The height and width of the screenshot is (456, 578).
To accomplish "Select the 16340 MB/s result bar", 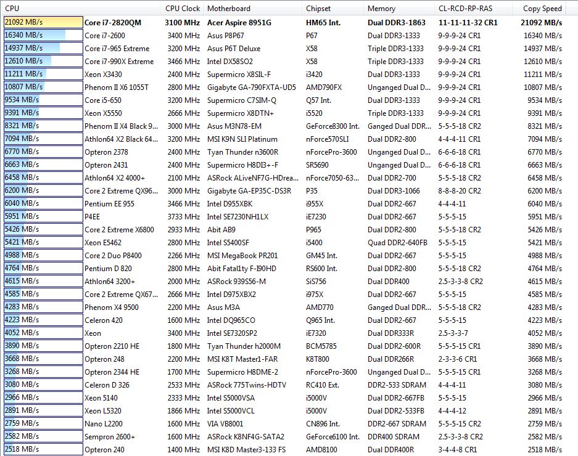I will (x=43, y=35).
